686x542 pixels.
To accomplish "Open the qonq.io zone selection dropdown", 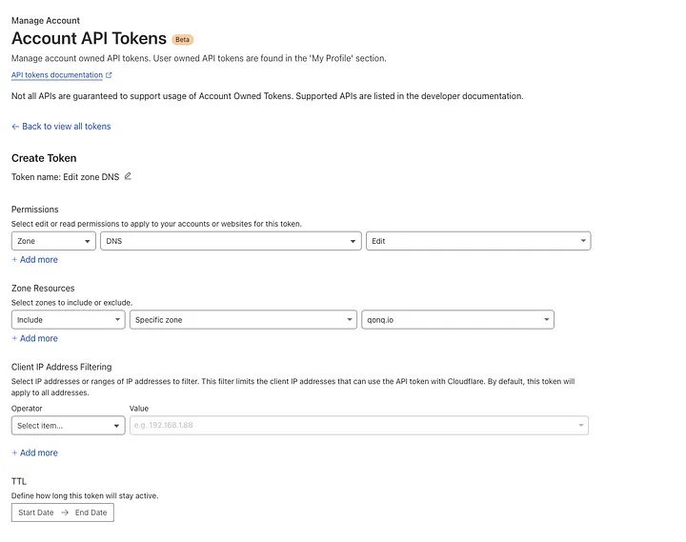I will (457, 320).
